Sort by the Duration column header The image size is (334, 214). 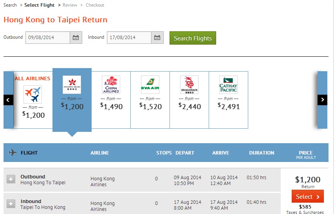point(262,153)
